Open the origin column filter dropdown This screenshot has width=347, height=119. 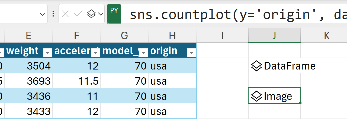pyautogui.click(x=192, y=53)
